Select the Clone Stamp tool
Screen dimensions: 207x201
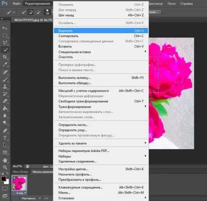(5, 87)
